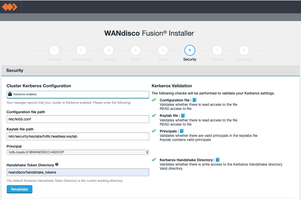Click 'Valid directory' result text
This screenshot has width=301, height=200.
coord(171,169)
